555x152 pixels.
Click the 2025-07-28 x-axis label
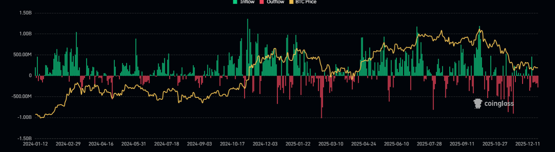click(x=429, y=144)
